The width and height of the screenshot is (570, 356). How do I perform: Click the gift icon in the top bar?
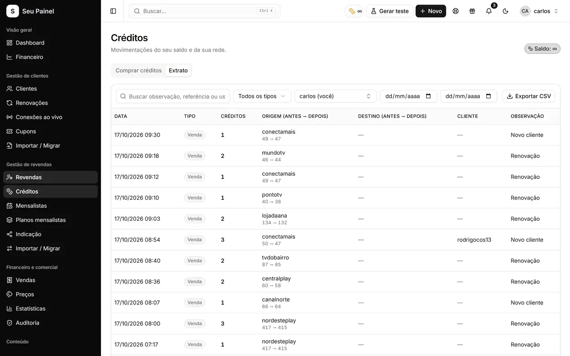click(x=472, y=11)
